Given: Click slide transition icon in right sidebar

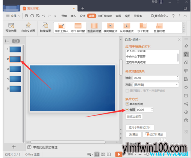Looking at the screenshot, I should coord(186,54).
